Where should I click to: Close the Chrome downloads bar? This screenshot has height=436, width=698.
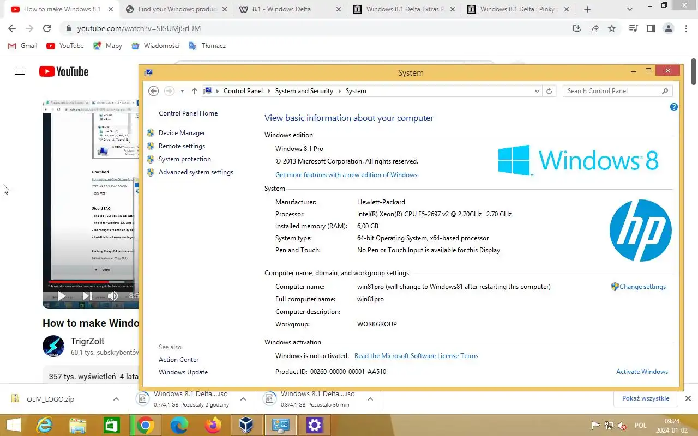pyautogui.click(x=688, y=399)
